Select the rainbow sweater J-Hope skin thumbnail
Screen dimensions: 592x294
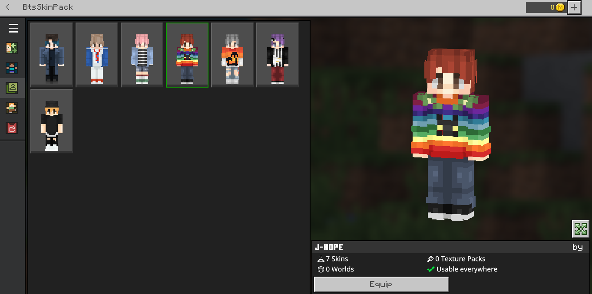pyautogui.click(x=187, y=55)
